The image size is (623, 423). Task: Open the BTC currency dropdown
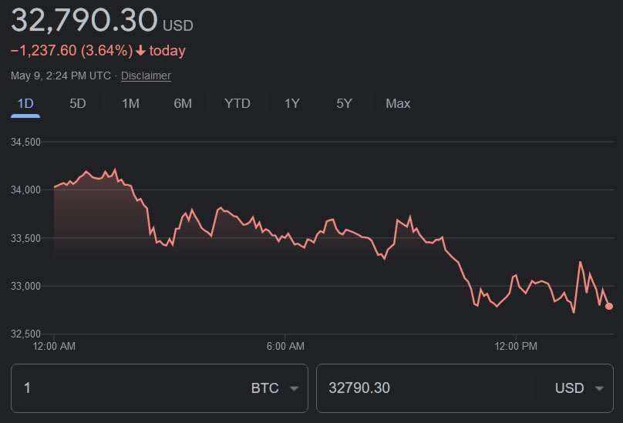(274, 388)
